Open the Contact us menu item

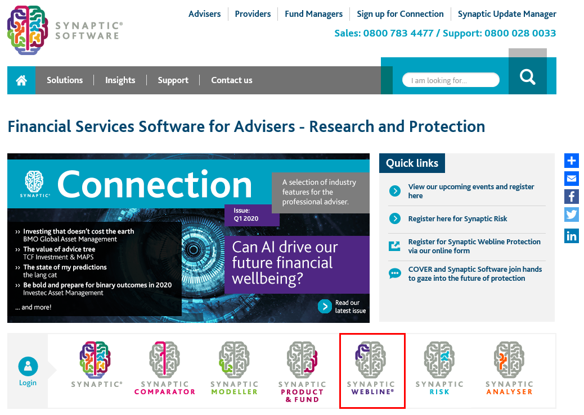(232, 80)
